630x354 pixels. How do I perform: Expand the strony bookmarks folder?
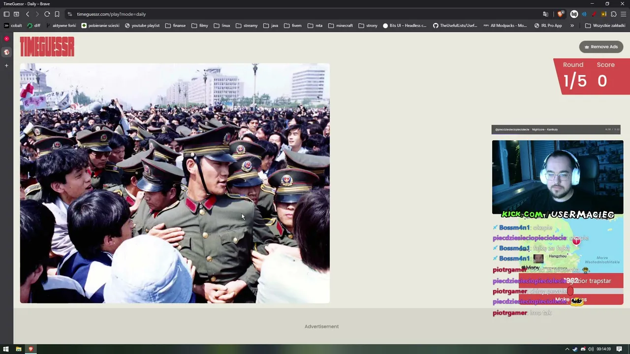tap(368, 26)
